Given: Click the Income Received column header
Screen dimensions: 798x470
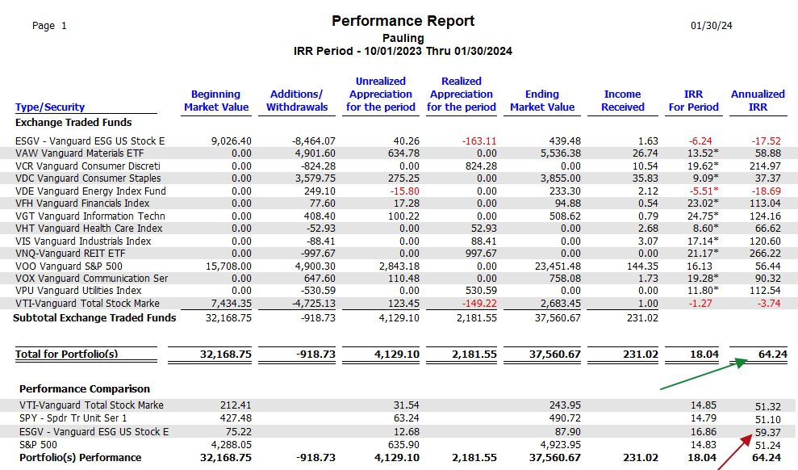Looking at the screenshot, I should coord(622,100).
